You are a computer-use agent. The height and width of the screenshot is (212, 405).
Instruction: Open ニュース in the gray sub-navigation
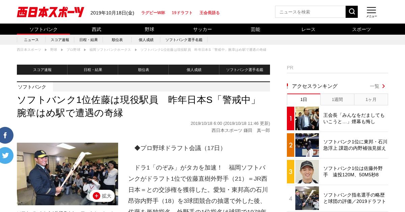[31, 40]
